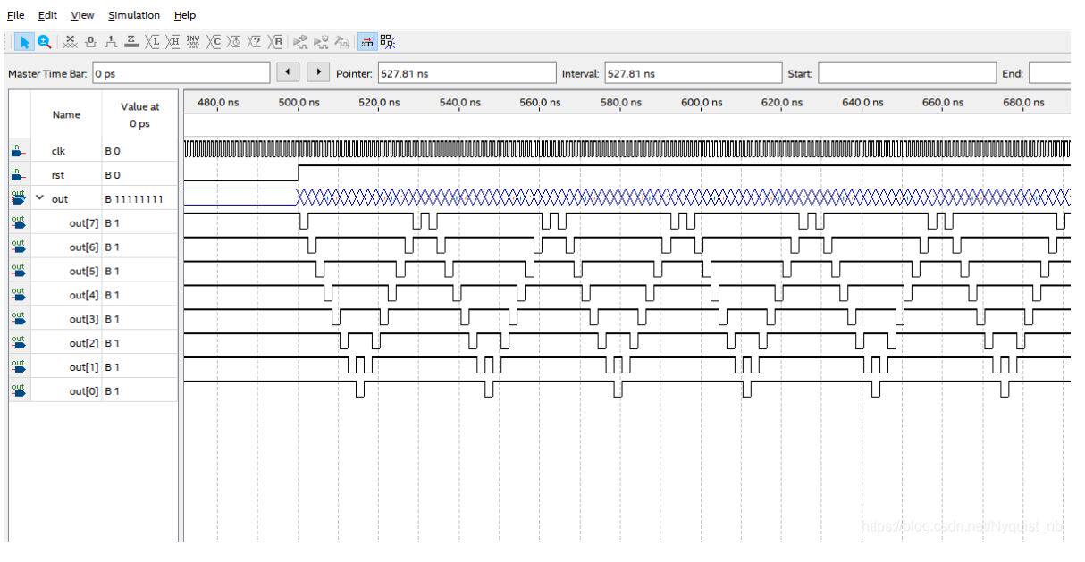Screen dimensions: 1085x562
Task: Open the Simulation menu
Action: point(133,15)
